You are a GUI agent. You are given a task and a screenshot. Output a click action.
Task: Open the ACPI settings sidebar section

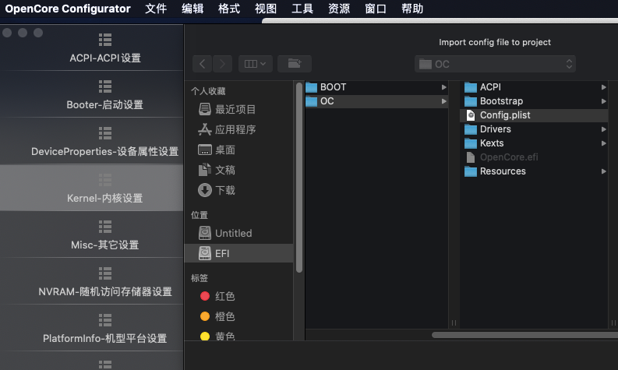pyautogui.click(x=104, y=58)
